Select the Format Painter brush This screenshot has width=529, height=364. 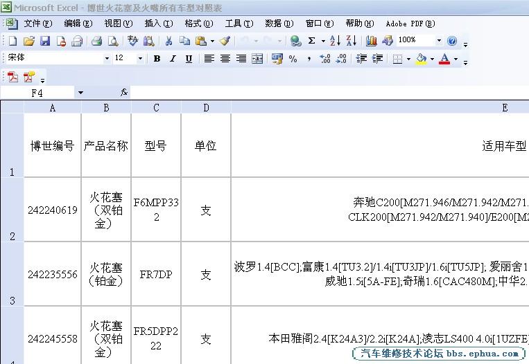pos(225,41)
